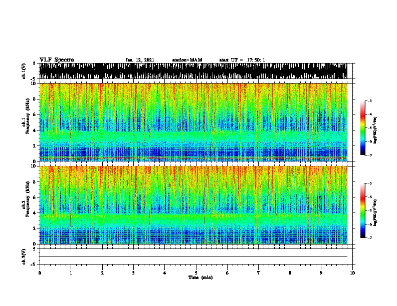
Task: Click the ch.1 spectrogram color bar
Action: pyautogui.click(x=363, y=128)
